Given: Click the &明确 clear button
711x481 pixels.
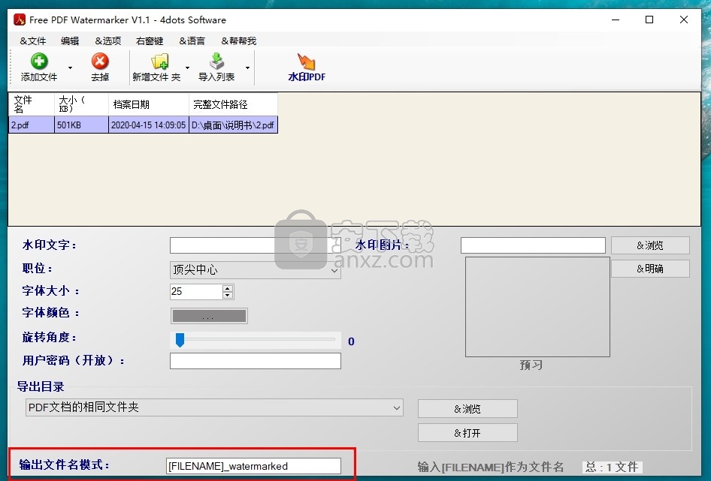Looking at the screenshot, I should pos(650,269).
